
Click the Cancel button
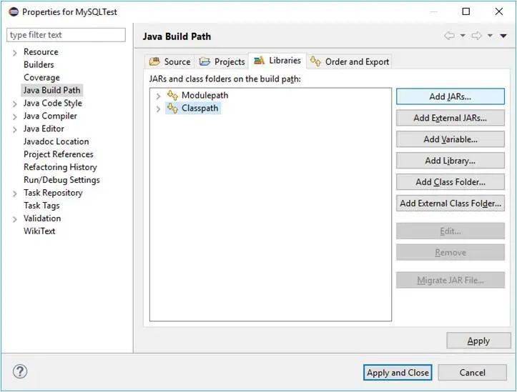point(472,373)
